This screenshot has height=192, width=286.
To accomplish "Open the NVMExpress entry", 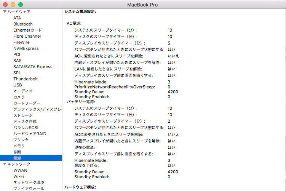I will (x=26, y=48).
